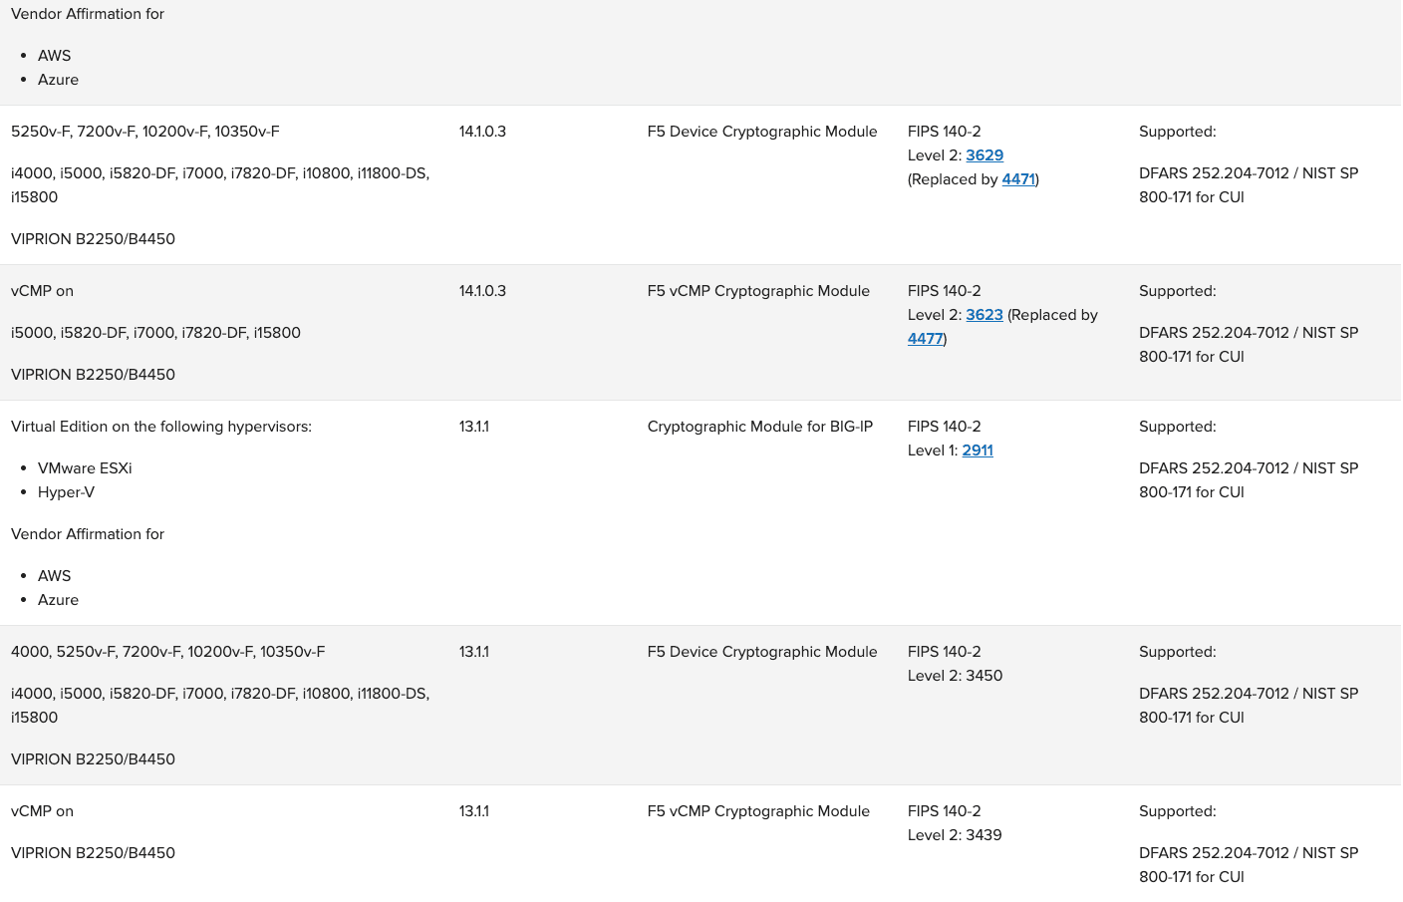Click 'Cryptographic Module for BIG-IP' cell text
The width and height of the screenshot is (1403, 902).
(760, 427)
